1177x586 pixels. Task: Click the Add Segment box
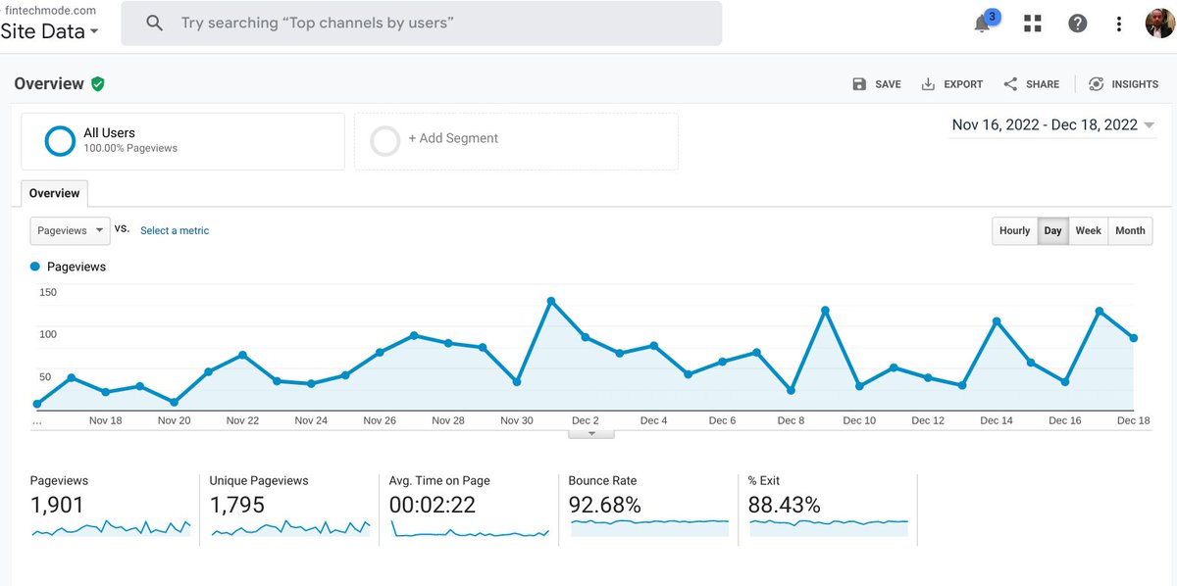[516, 141]
